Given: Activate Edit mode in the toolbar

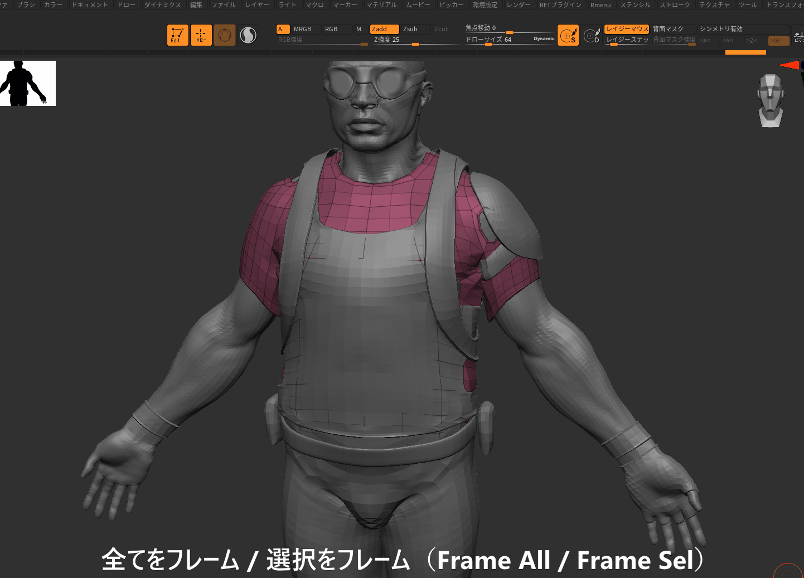Looking at the screenshot, I should 177,35.
